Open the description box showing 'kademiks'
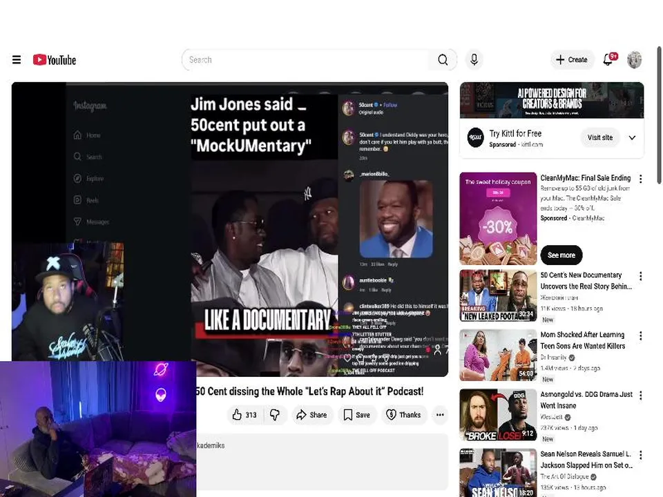This screenshot has width=663, height=497. point(323,462)
